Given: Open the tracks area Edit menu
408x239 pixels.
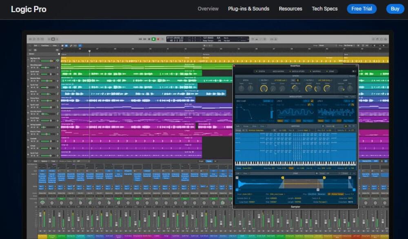Looking at the screenshot, I should (x=35, y=46).
